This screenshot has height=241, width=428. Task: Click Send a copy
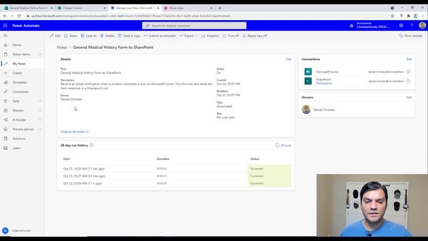point(129,35)
